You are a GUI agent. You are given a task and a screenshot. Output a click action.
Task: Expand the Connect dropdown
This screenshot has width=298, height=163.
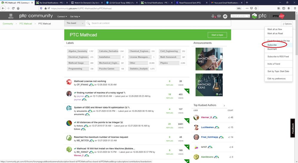(x=62, y=16)
